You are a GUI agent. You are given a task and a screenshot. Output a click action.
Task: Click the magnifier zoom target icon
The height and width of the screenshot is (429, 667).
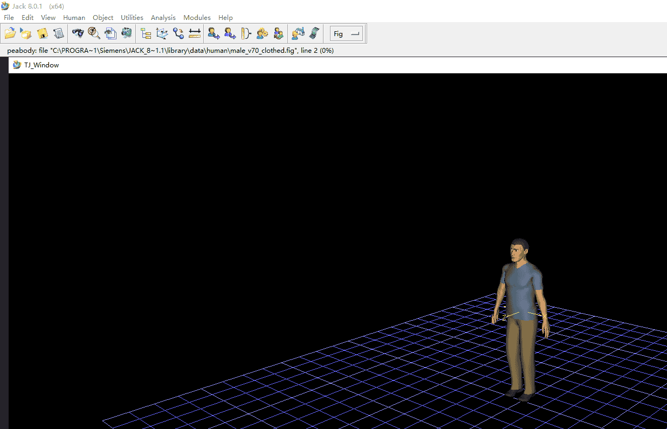pos(94,33)
